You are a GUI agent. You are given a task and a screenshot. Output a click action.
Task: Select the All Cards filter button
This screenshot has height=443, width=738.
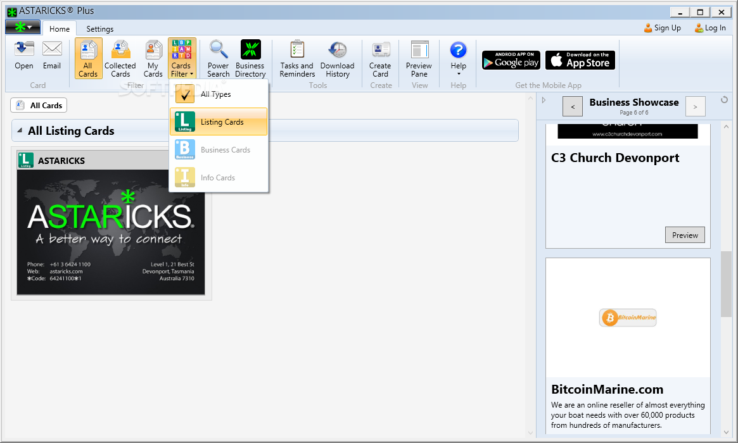coord(88,58)
